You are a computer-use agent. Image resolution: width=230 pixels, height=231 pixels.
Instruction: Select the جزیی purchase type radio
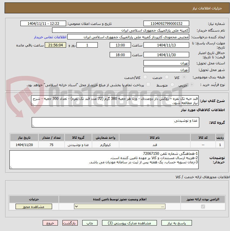[x=192, y=85]
